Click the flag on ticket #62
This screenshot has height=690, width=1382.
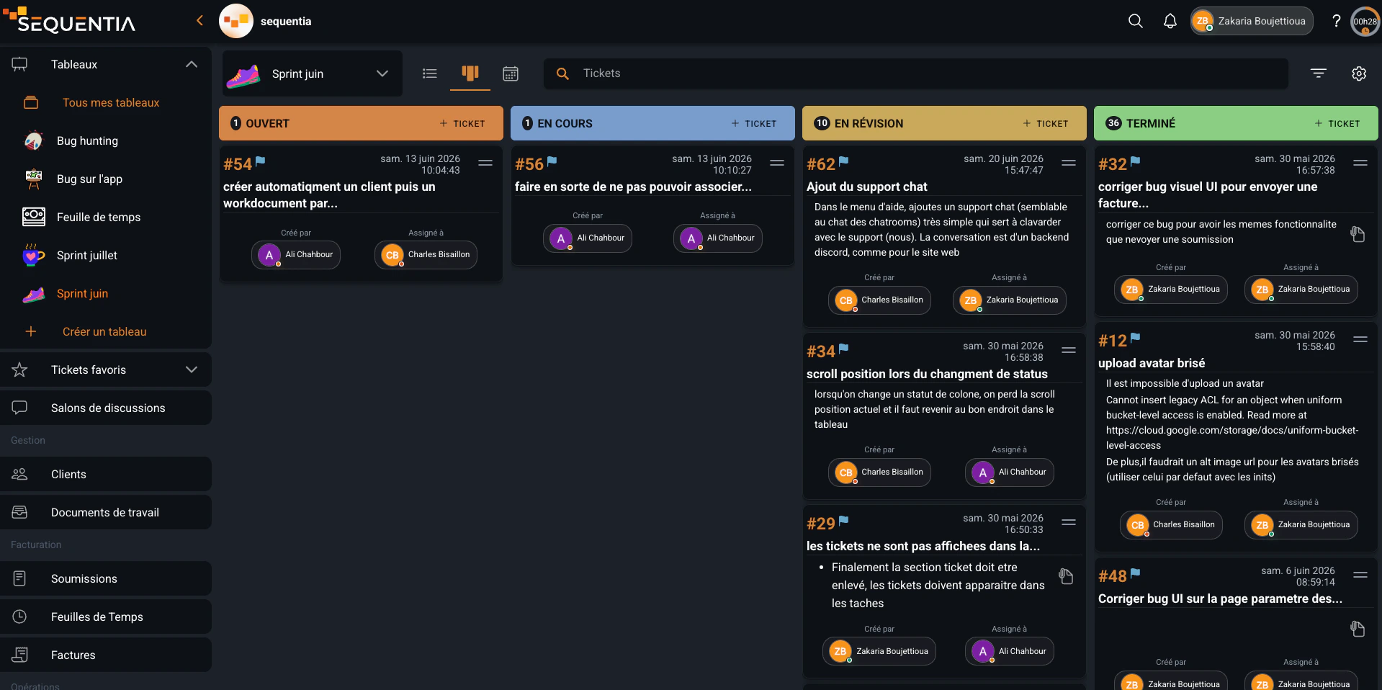(844, 161)
